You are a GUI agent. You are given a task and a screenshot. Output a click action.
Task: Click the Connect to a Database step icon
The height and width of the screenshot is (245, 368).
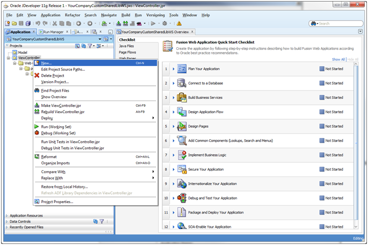[x=182, y=83]
